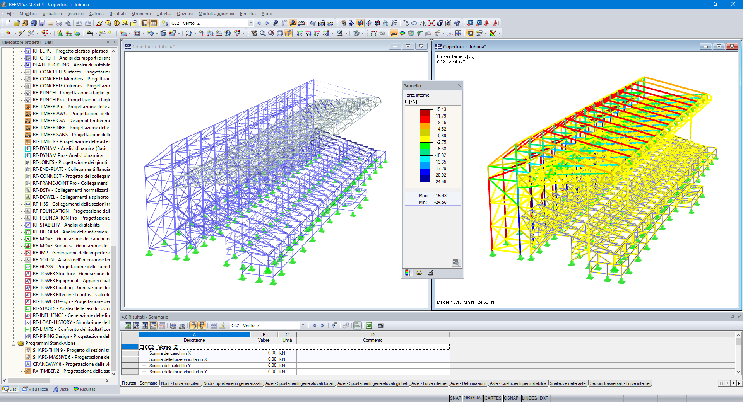Open the color spectrum icon in Pannello footer
Viewport: 743px width, 402px height.
click(407, 273)
